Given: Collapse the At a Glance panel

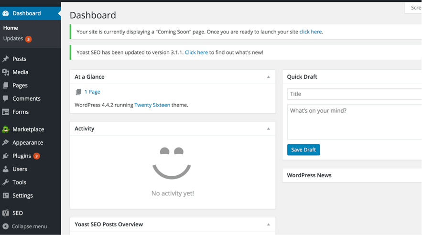Looking at the screenshot, I should point(268,77).
